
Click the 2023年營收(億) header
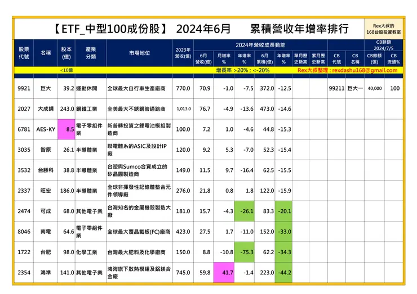183,53
